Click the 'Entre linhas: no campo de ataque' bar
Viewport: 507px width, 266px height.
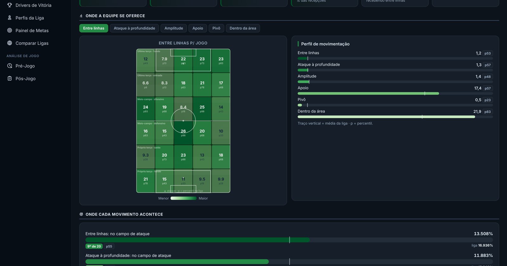[x=289, y=240]
